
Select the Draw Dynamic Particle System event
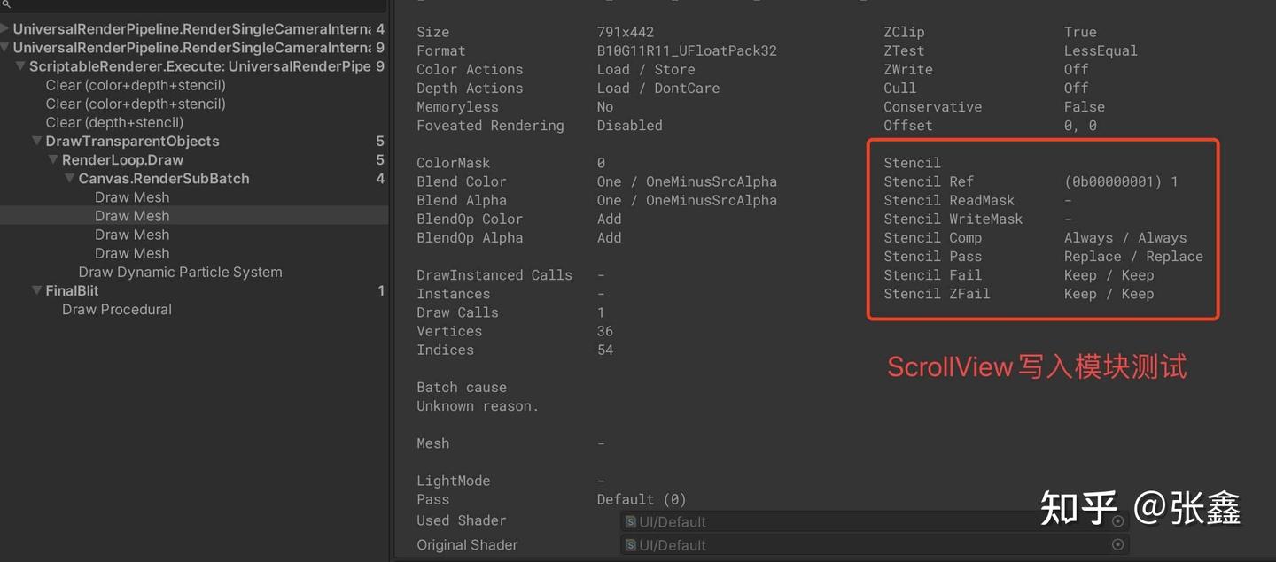(x=180, y=272)
